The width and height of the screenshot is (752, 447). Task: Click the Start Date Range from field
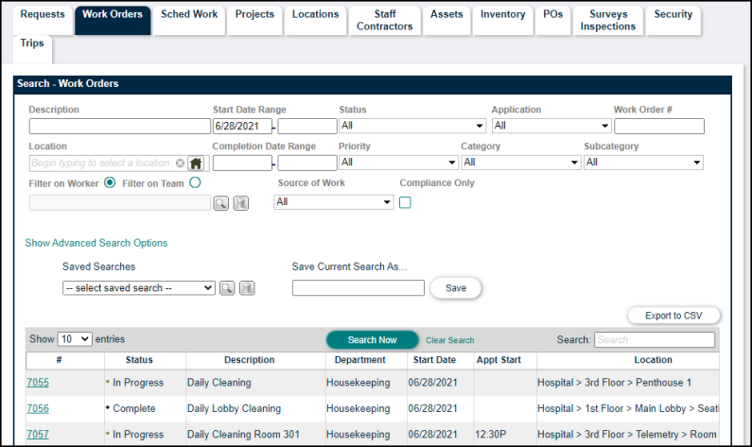pyautogui.click(x=242, y=126)
